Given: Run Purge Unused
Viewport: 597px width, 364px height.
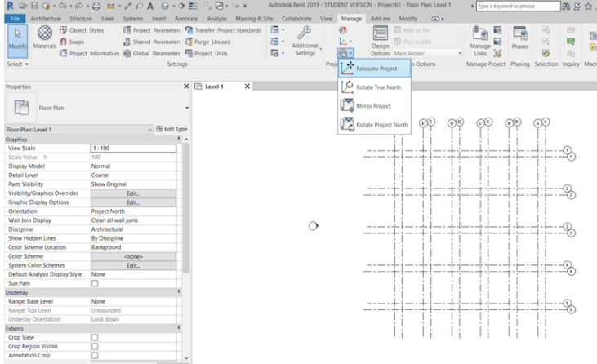Looking at the screenshot, I should pyautogui.click(x=207, y=42).
